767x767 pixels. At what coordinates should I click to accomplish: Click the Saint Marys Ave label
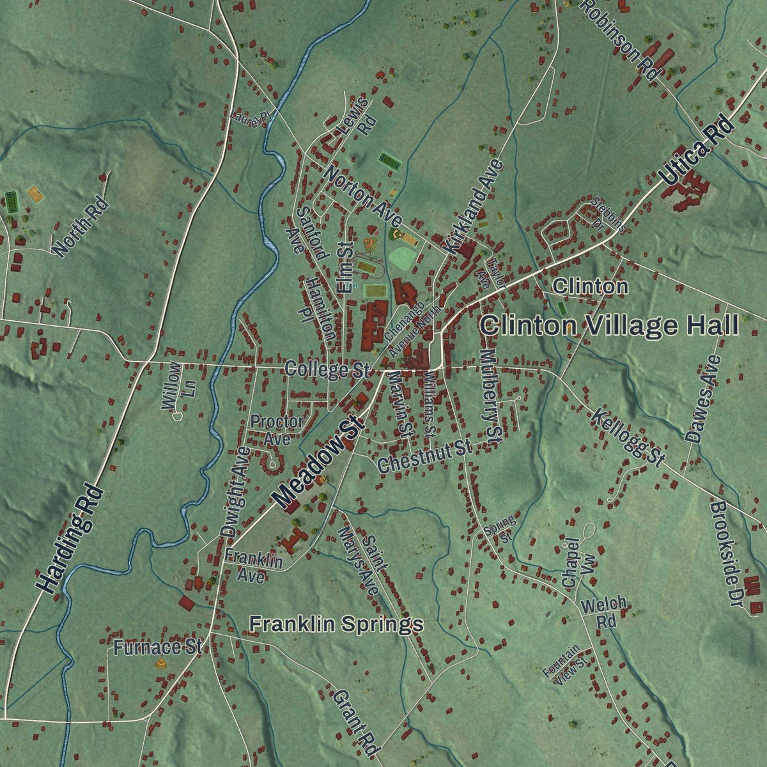(x=363, y=561)
